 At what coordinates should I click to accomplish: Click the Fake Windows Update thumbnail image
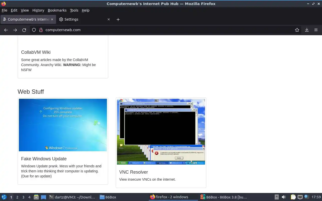[63, 125]
